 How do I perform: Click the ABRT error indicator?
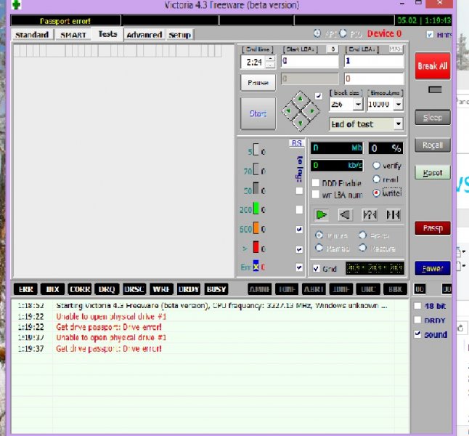tap(314, 289)
